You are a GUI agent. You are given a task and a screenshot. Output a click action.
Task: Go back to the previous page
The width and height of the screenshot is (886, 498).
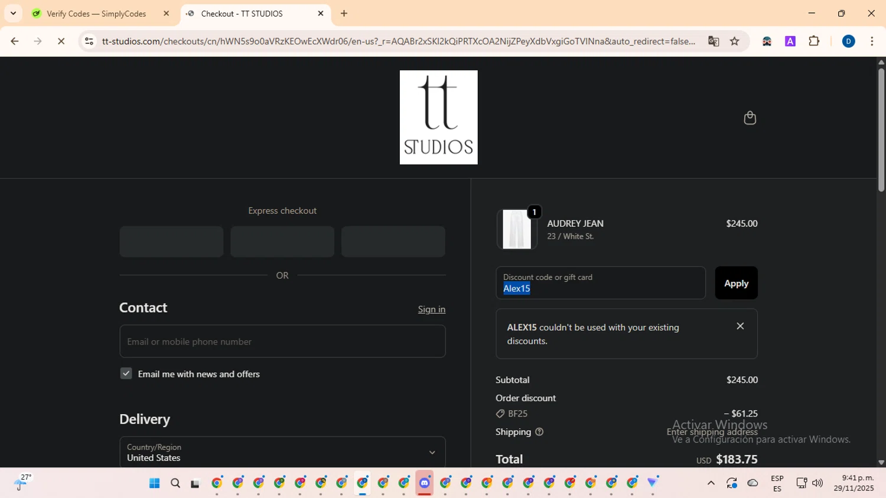(x=15, y=41)
